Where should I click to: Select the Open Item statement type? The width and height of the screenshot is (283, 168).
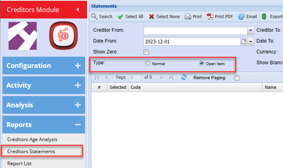[x=202, y=63]
